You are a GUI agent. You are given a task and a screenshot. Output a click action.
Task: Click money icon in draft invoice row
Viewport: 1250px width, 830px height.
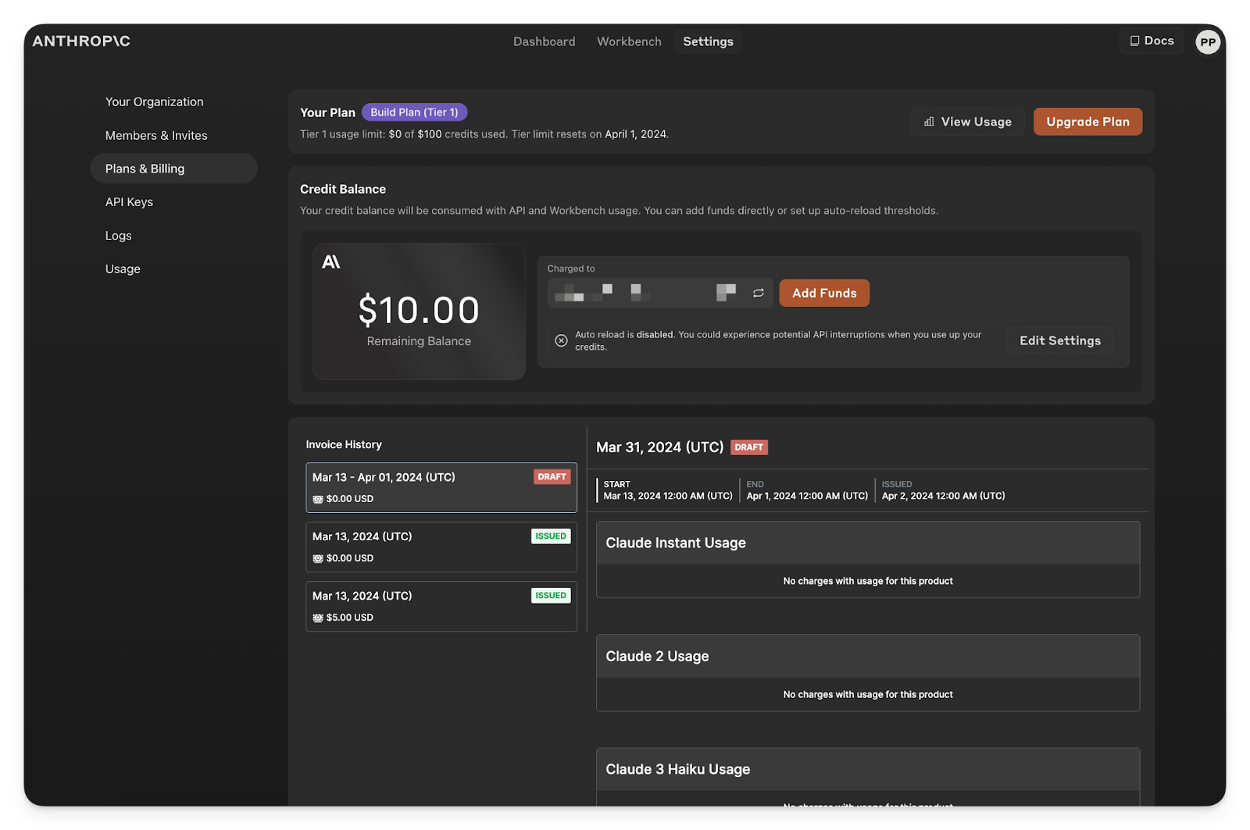point(318,499)
